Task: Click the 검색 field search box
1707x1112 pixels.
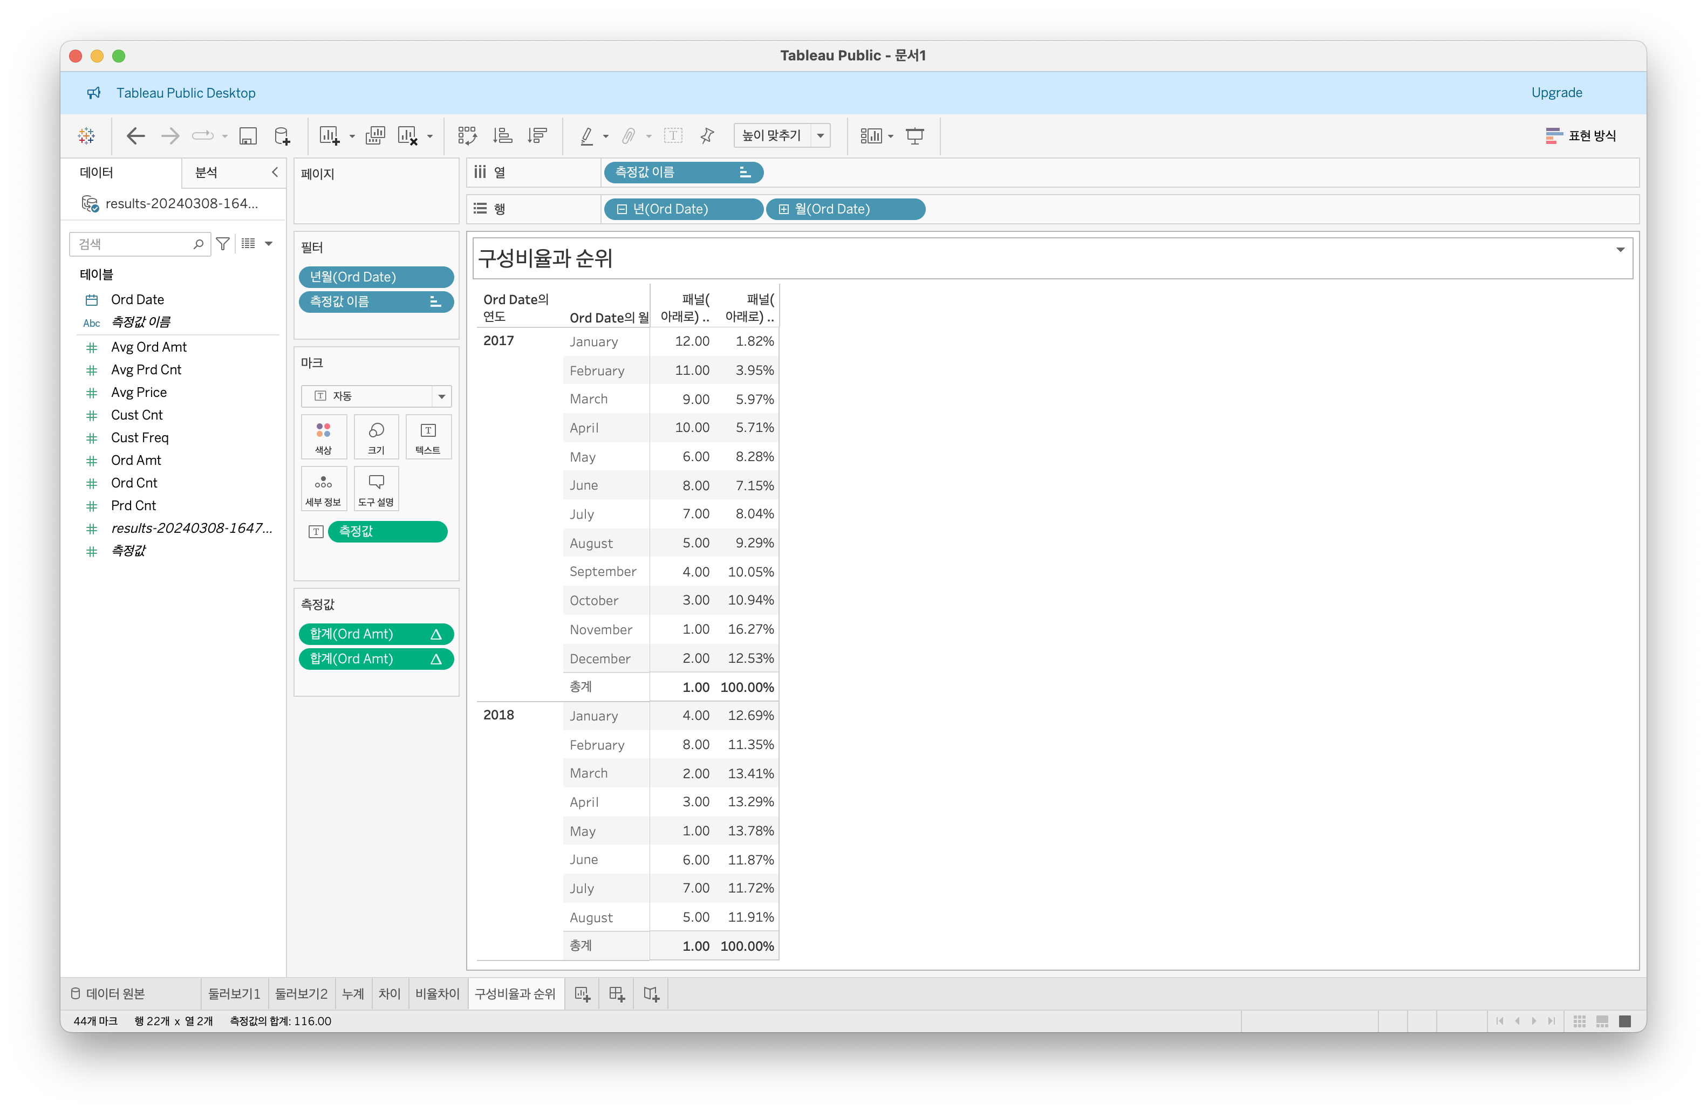Action: (133, 244)
